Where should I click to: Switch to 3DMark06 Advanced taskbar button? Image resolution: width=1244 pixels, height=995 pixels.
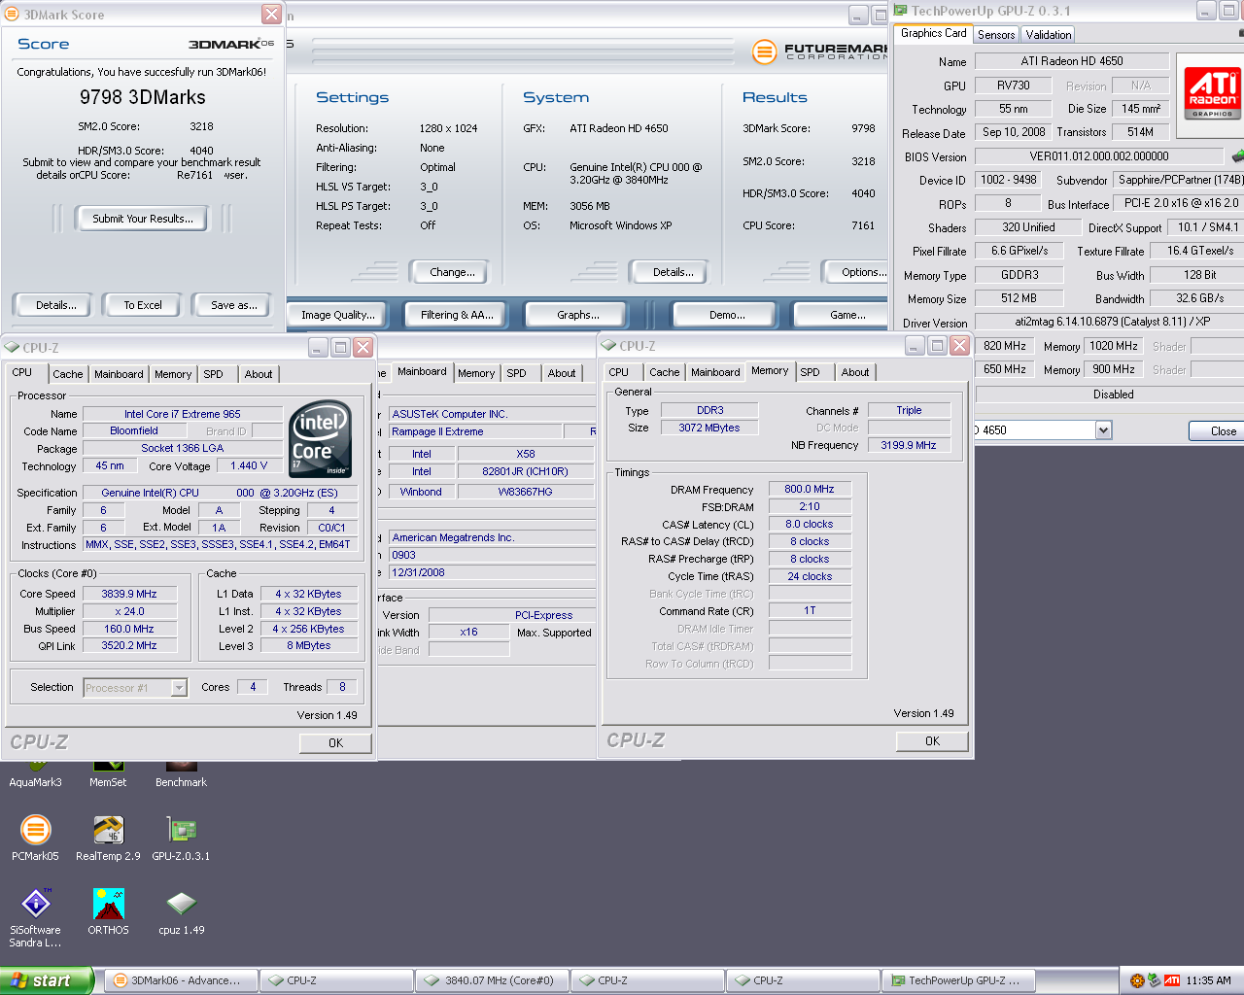[181, 980]
